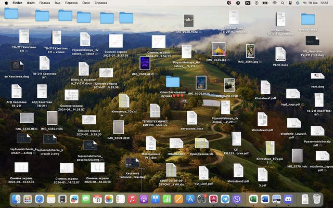
Task: Open Numbers from the Dock
Action: [167, 199]
